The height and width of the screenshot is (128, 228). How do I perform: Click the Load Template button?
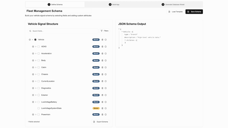tap(175, 12)
